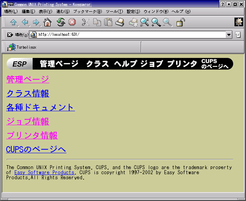Click the title bar help question mark
The height and width of the screenshot is (201, 246).
(x=222, y=4)
